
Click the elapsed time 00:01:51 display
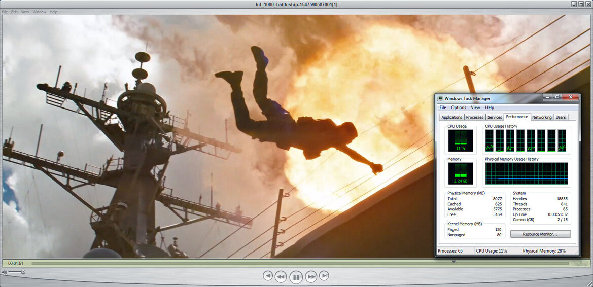[x=16, y=263]
